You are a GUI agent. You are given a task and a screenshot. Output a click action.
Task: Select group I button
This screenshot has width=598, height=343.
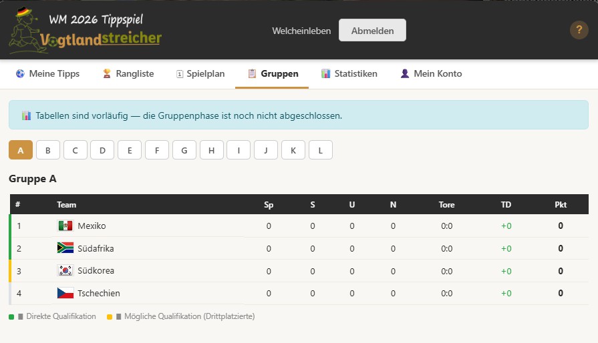coord(239,150)
